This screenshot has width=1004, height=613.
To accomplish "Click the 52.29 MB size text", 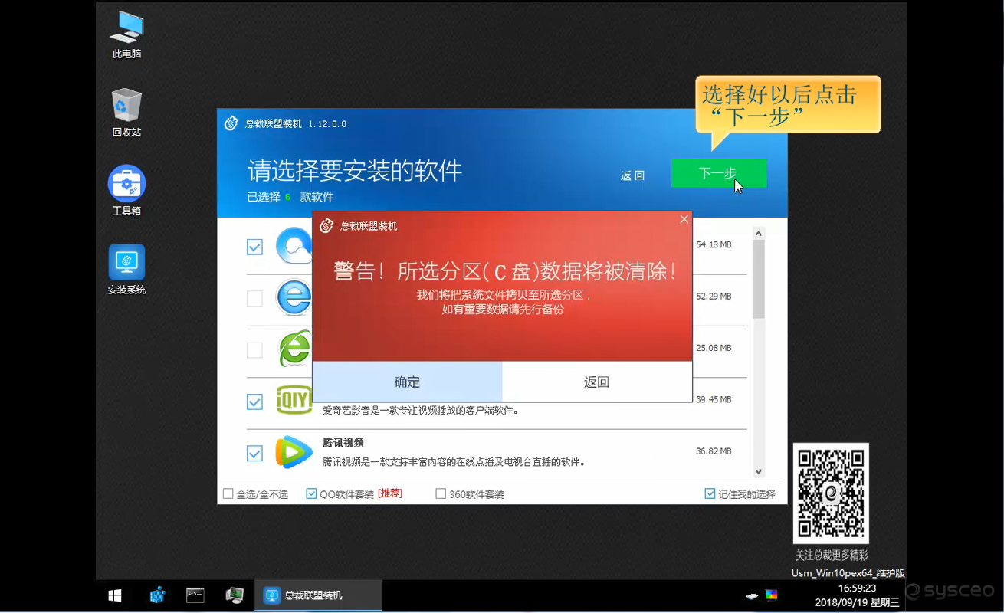I will (x=714, y=296).
